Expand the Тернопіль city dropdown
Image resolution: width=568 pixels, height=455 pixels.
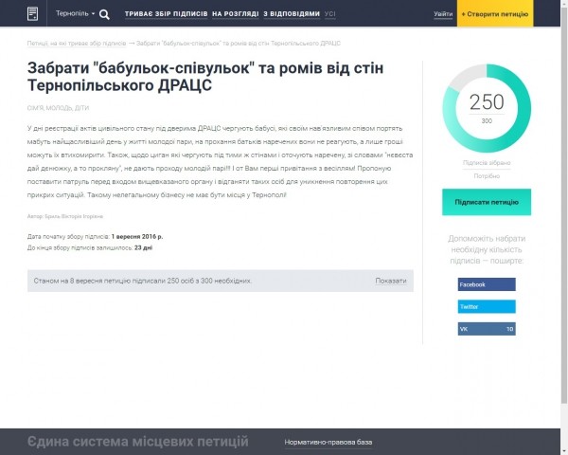[75, 13]
